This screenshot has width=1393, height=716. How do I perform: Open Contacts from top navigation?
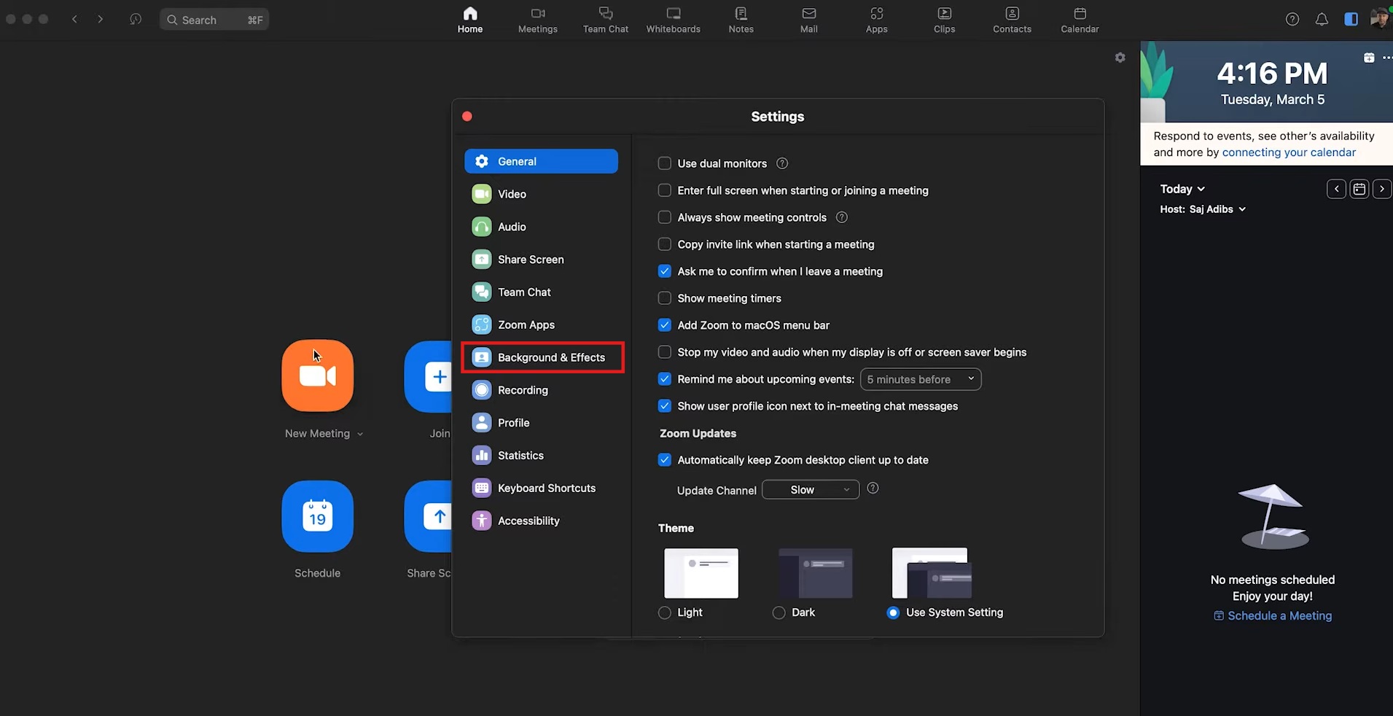[x=1012, y=20]
